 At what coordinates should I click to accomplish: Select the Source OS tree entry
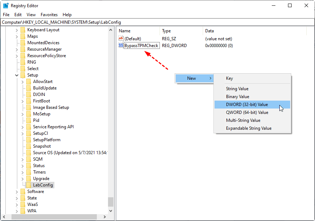coord(70,153)
